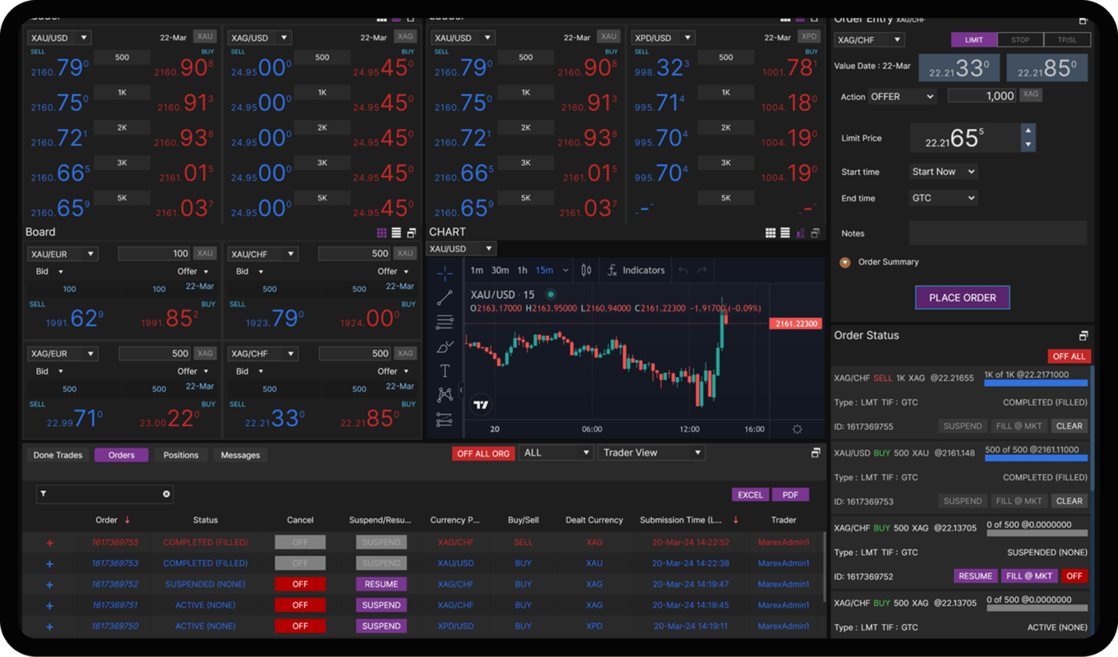
Task: Click the PLACE ORDER button
Action: pyautogui.click(x=962, y=297)
